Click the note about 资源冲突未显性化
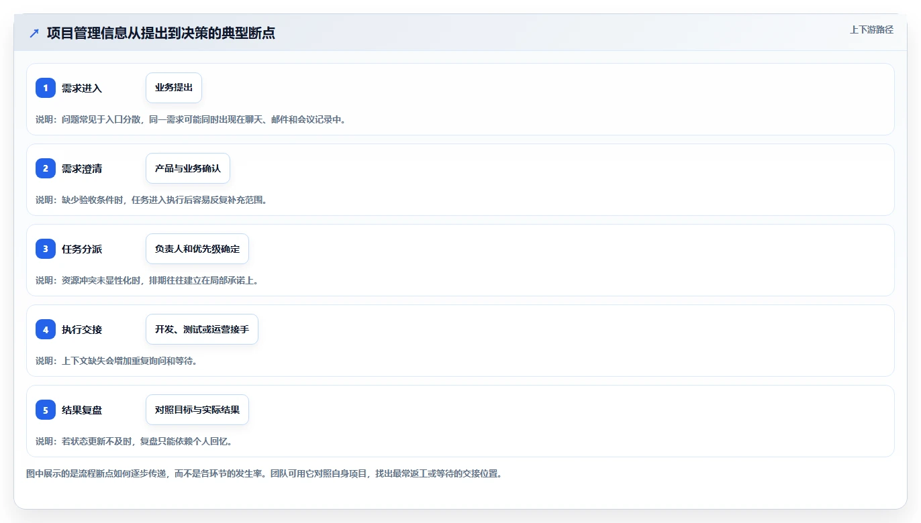The width and height of the screenshot is (921, 523). tap(147, 280)
